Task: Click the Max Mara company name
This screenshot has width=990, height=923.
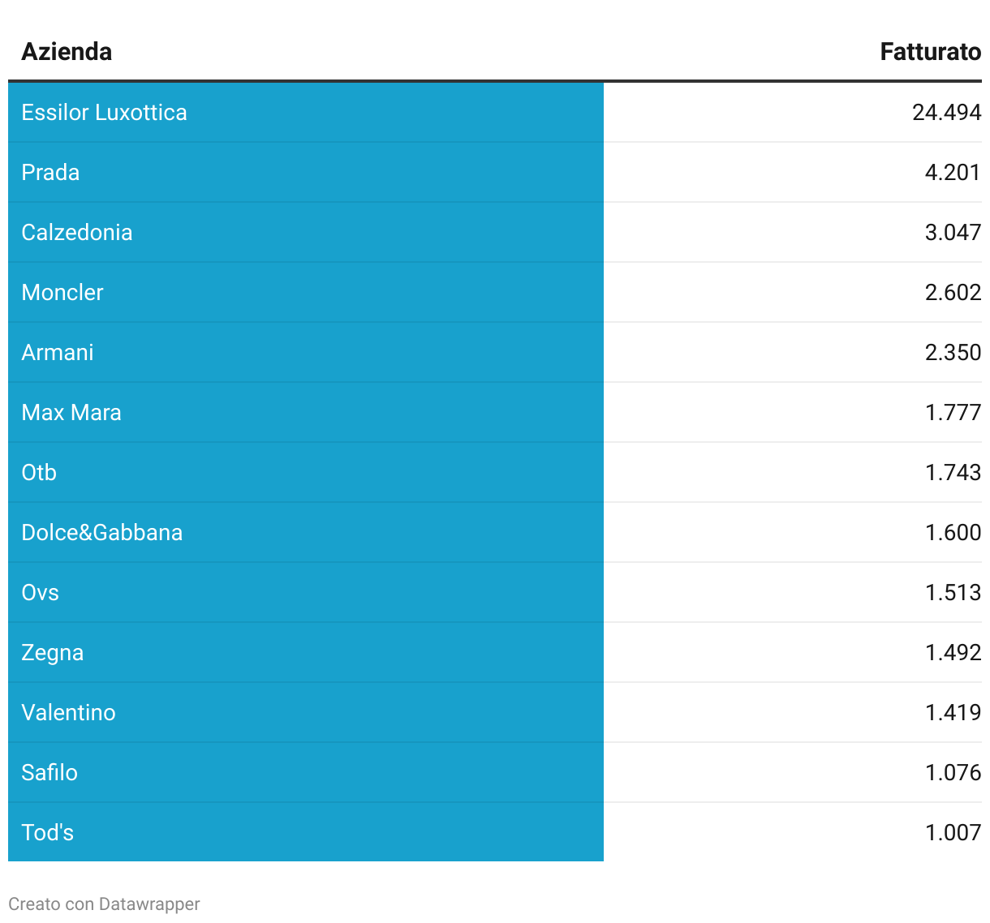Action: 71,413
